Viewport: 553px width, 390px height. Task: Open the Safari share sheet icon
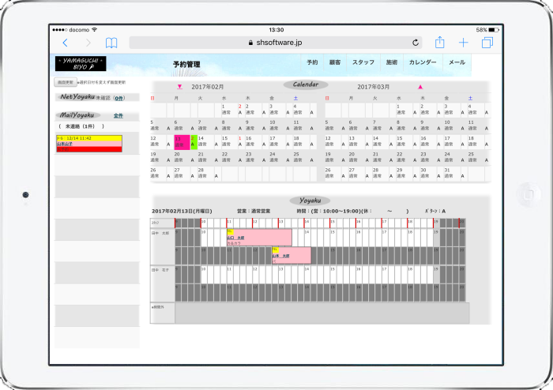[439, 43]
